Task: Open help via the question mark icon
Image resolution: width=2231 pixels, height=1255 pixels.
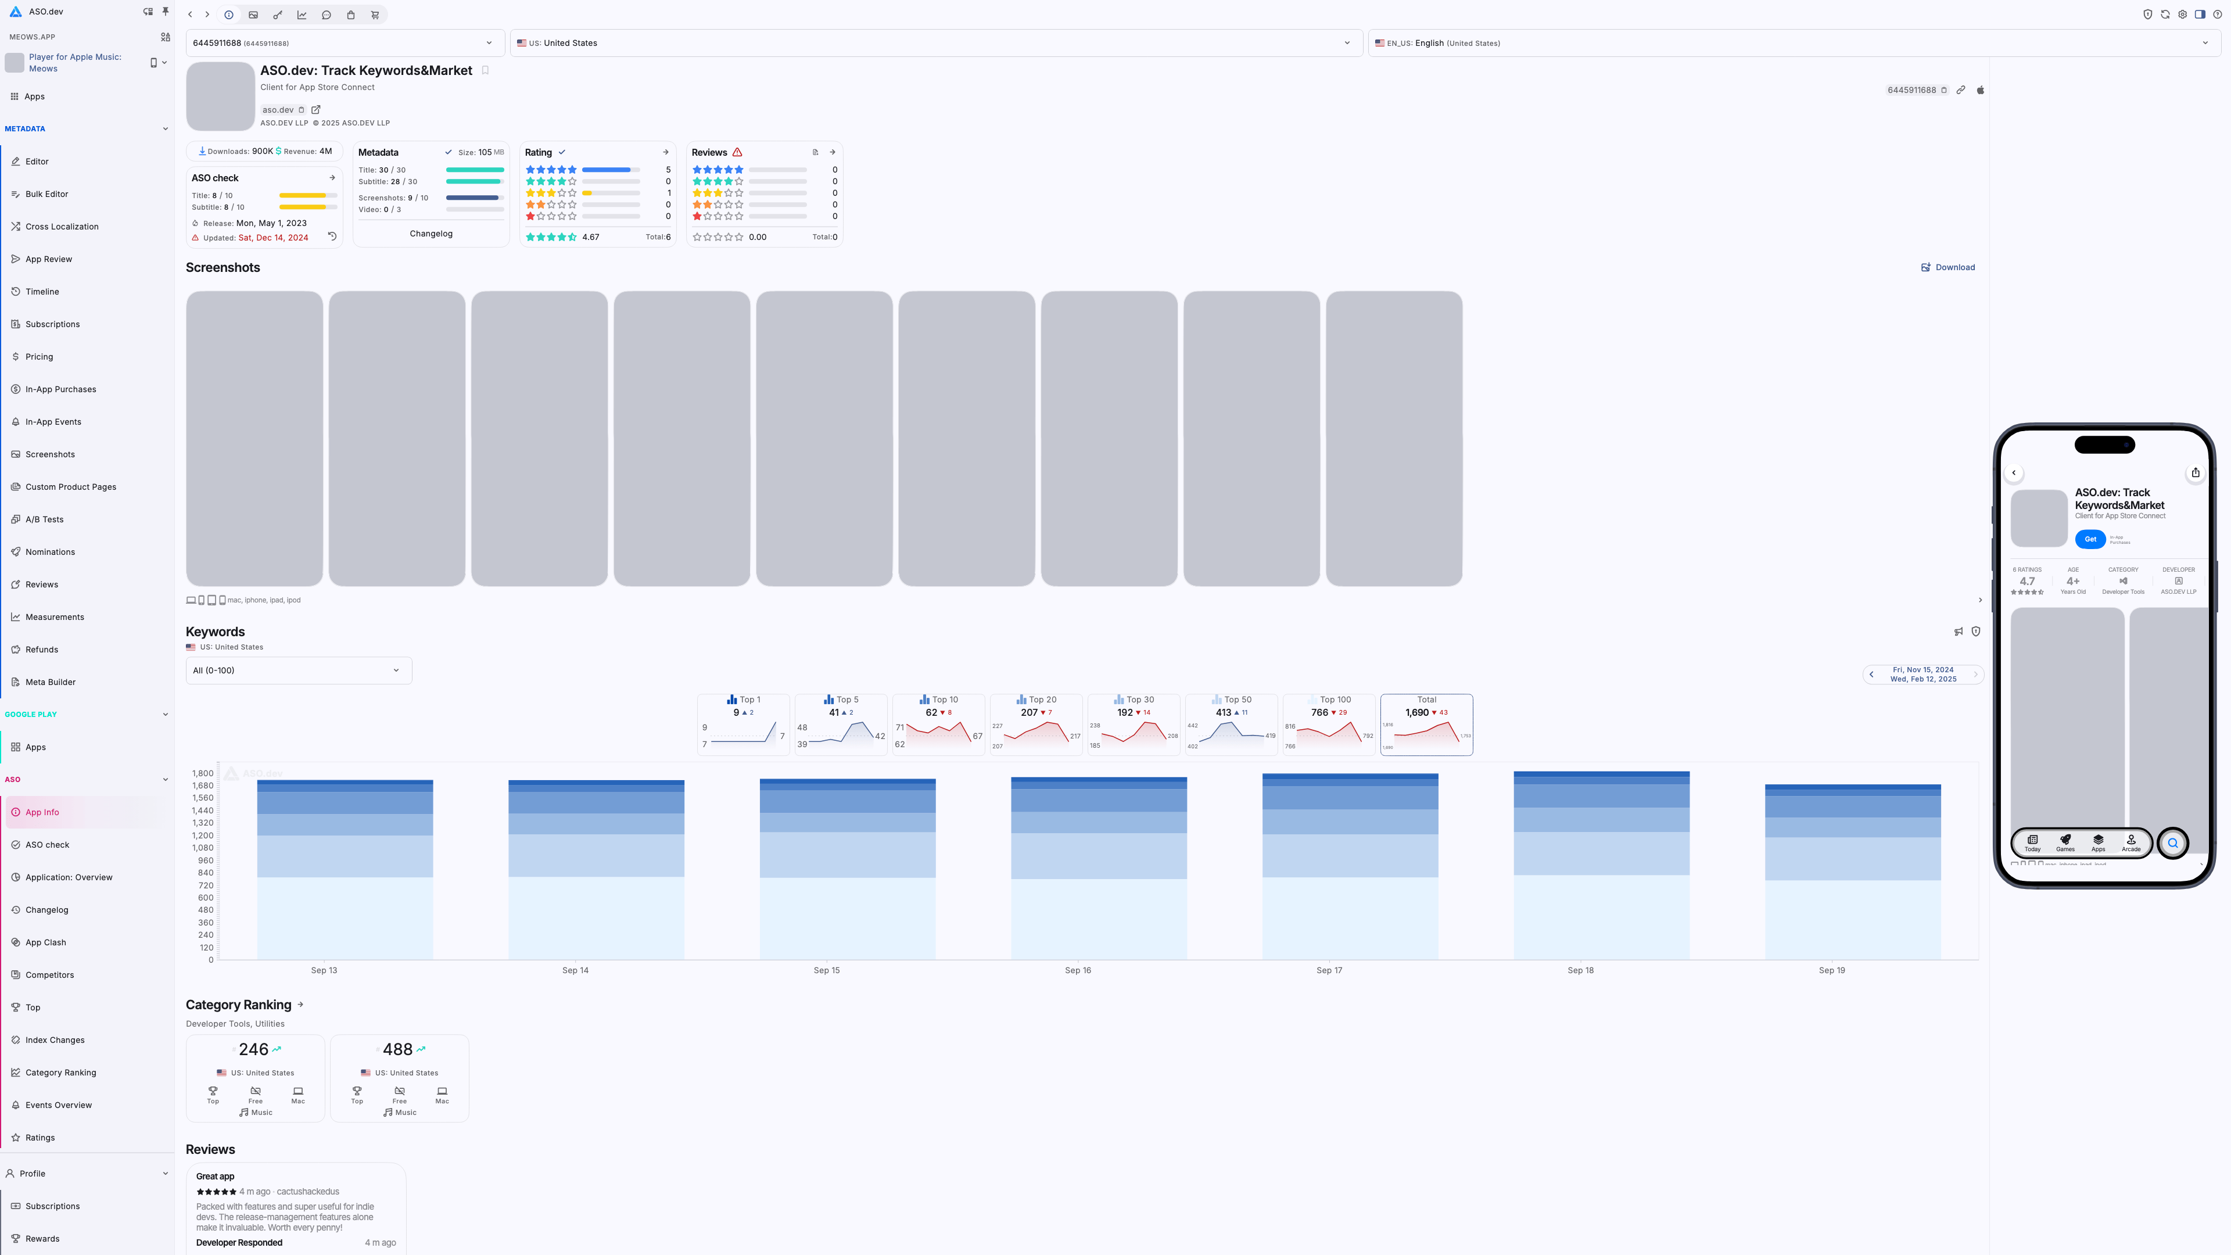Action: pyautogui.click(x=2217, y=15)
